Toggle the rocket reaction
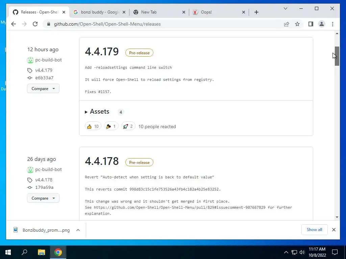The width and height of the screenshot is (346, 259). pyautogui.click(x=128, y=126)
